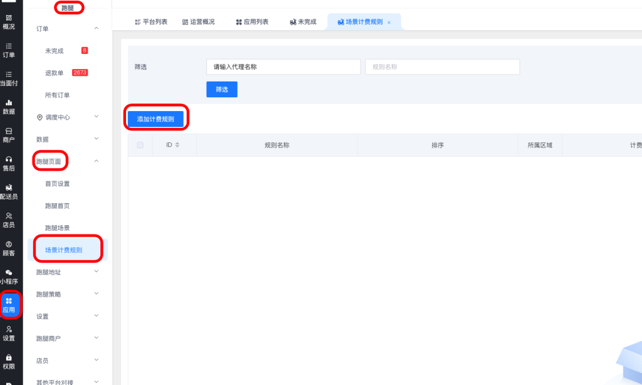642x385 pixels.
Task: Expand the 跑腿地址 menu group
Action: click(96, 272)
